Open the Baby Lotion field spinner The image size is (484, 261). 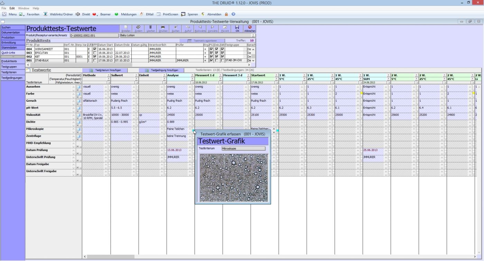(253, 35)
